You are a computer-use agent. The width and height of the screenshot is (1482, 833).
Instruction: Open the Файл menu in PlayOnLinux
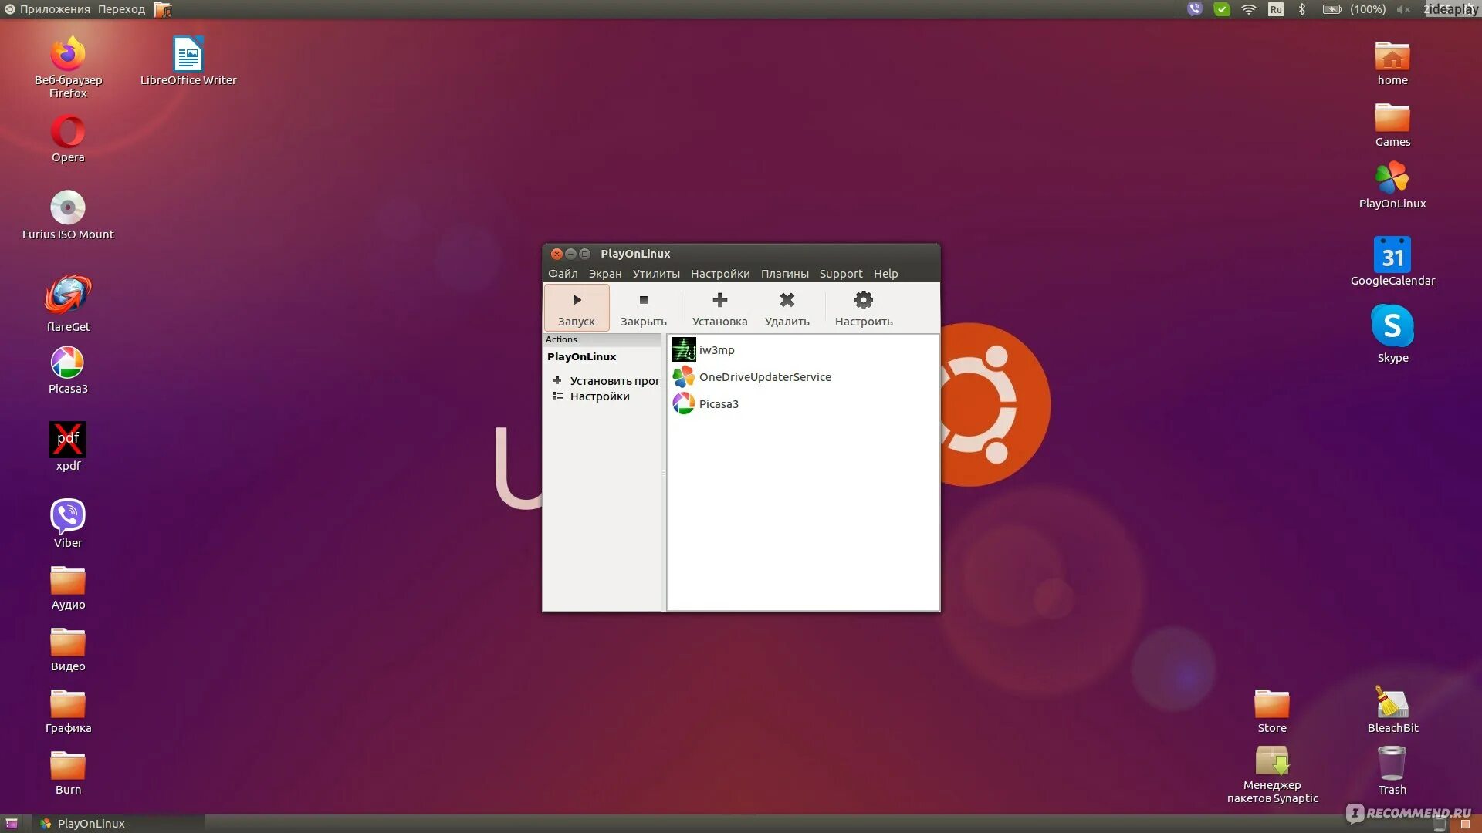563,274
